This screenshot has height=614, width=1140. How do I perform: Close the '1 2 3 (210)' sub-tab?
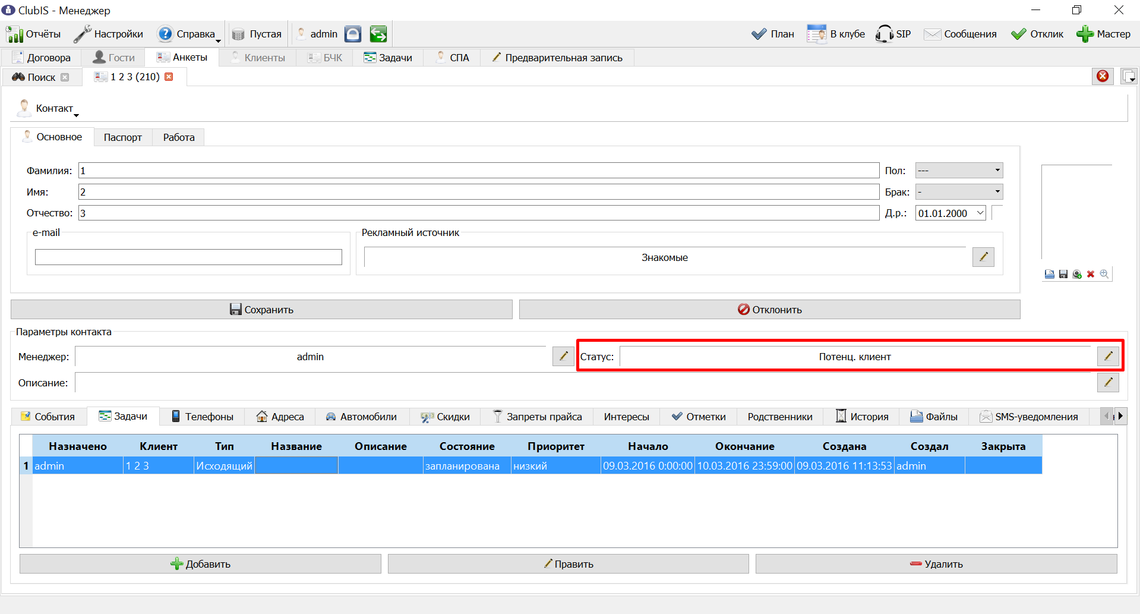(169, 77)
